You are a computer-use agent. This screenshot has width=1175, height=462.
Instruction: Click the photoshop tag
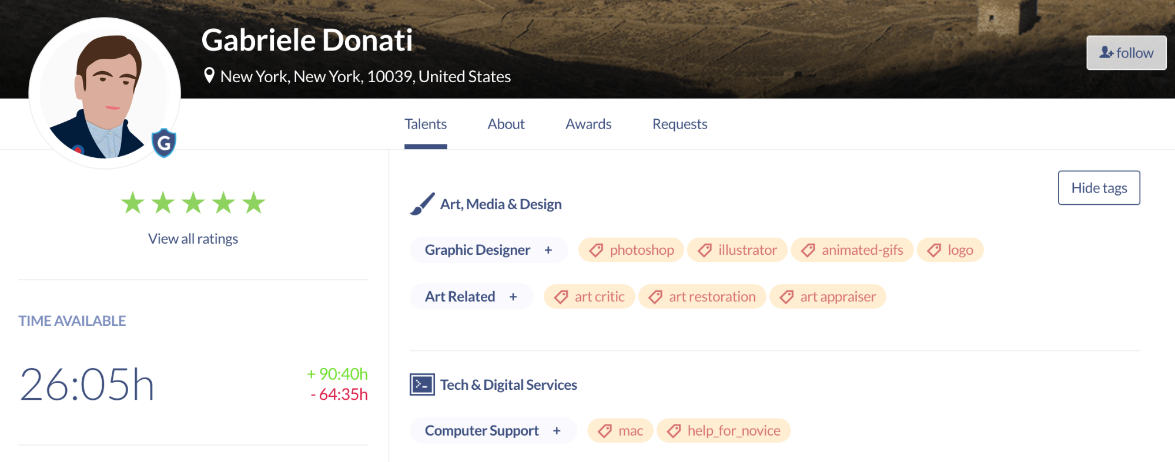click(x=631, y=250)
